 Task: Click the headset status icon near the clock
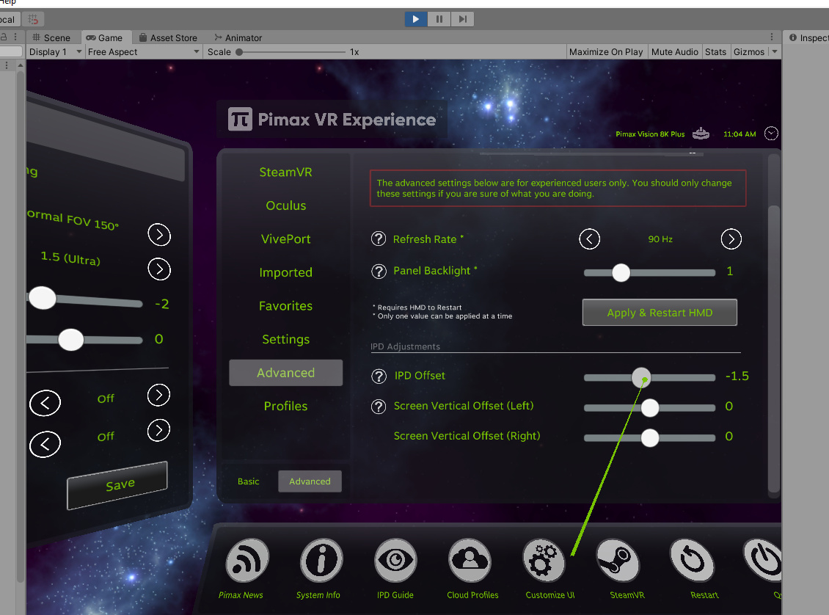coord(701,134)
